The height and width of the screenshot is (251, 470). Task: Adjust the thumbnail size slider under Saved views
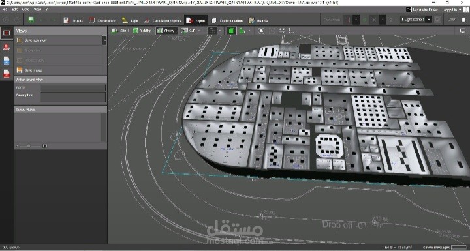coord(29,146)
